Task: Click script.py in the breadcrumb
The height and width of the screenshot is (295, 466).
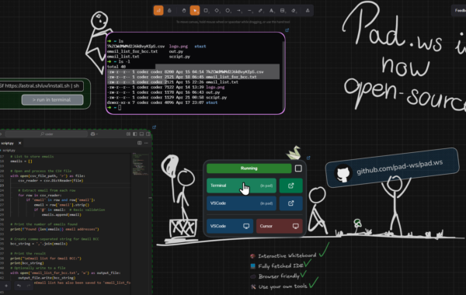Action: tap(9, 151)
